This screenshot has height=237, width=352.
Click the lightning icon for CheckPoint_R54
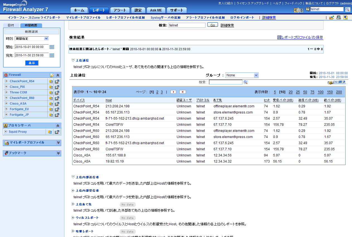click(51, 81)
